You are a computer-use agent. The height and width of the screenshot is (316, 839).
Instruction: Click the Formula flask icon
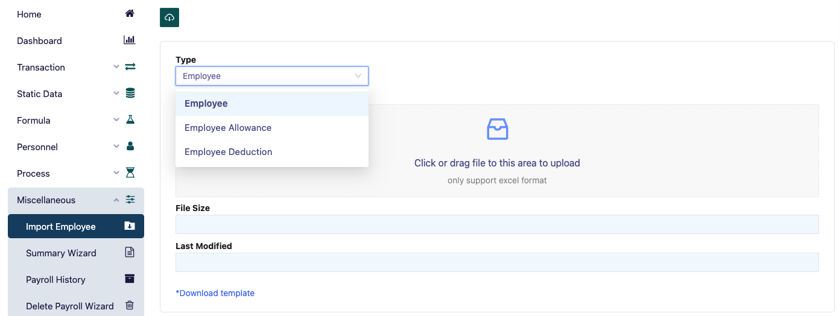pyautogui.click(x=130, y=120)
